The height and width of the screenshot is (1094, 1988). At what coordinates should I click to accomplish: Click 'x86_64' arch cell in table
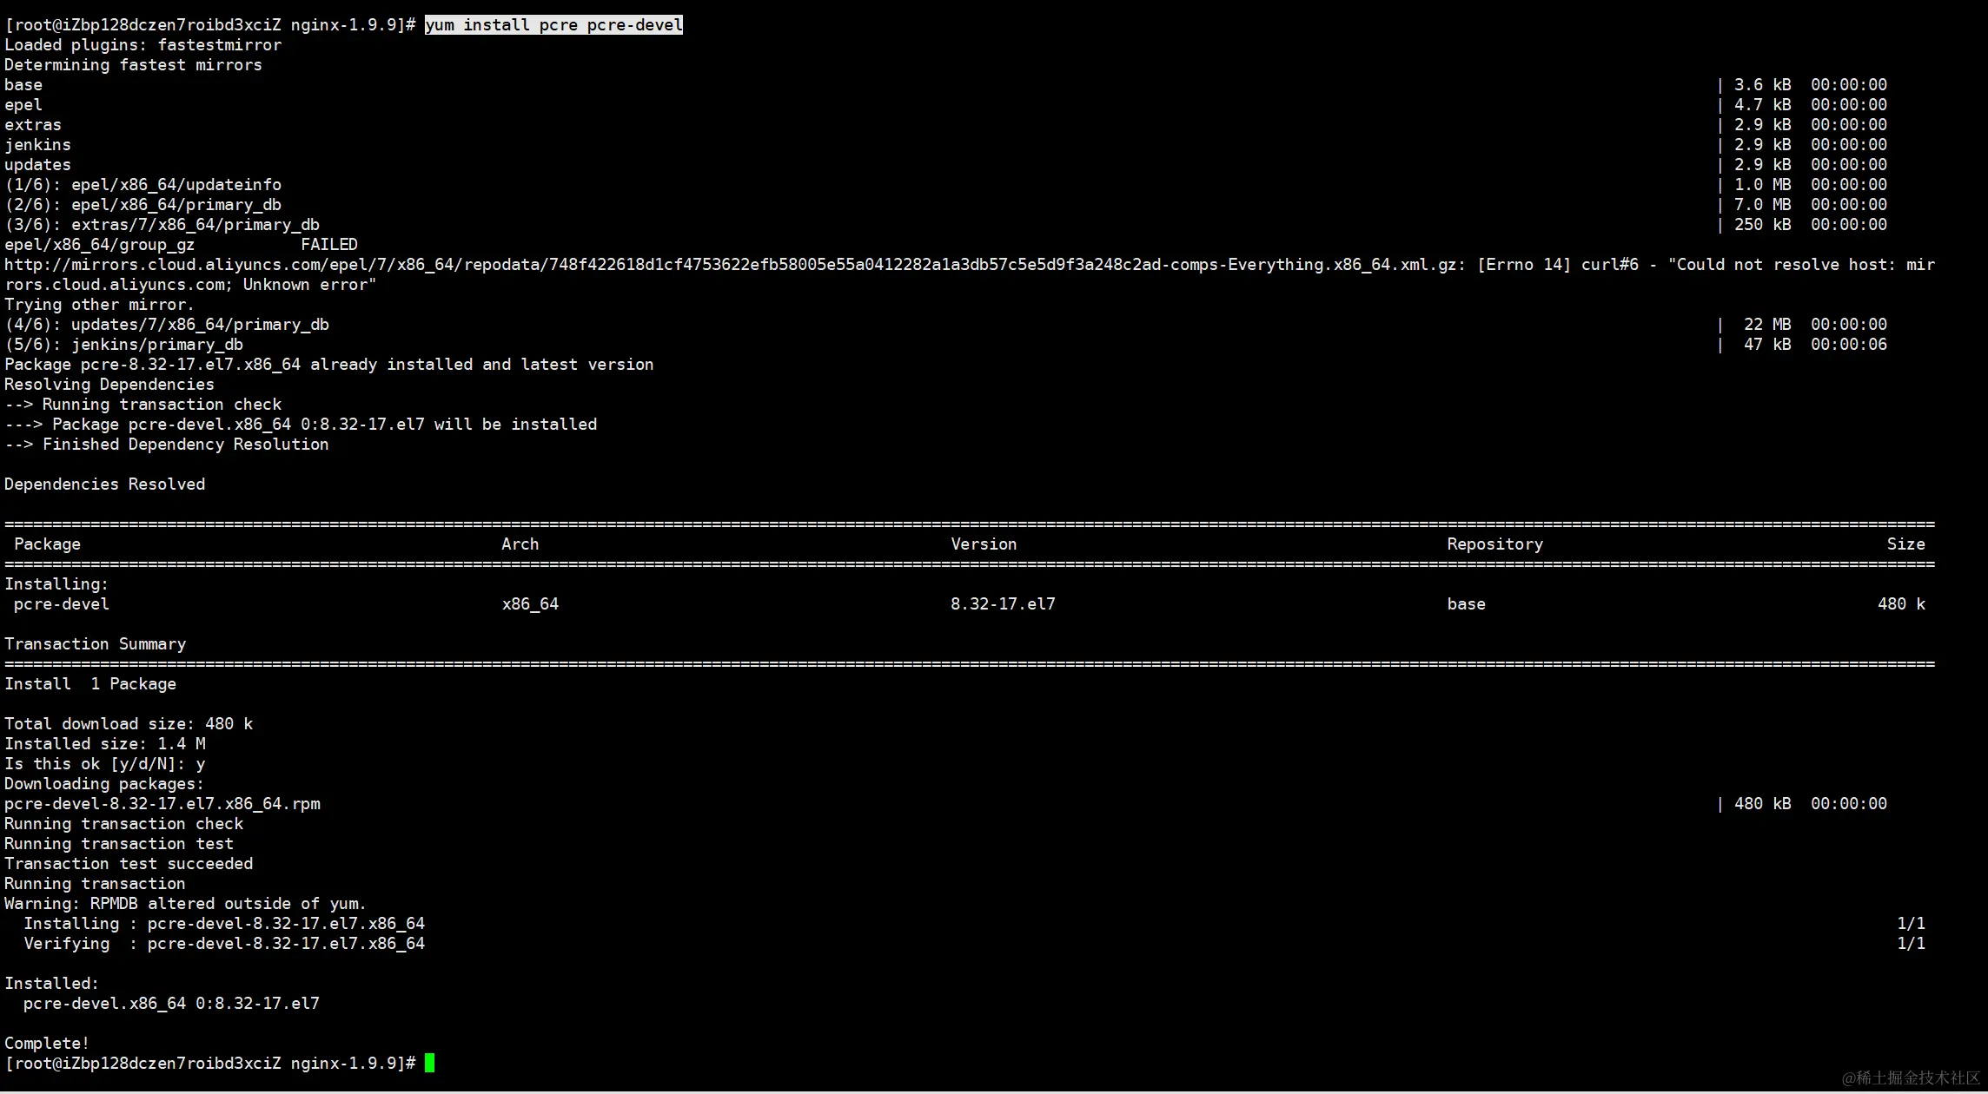pyautogui.click(x=530, y=604)
